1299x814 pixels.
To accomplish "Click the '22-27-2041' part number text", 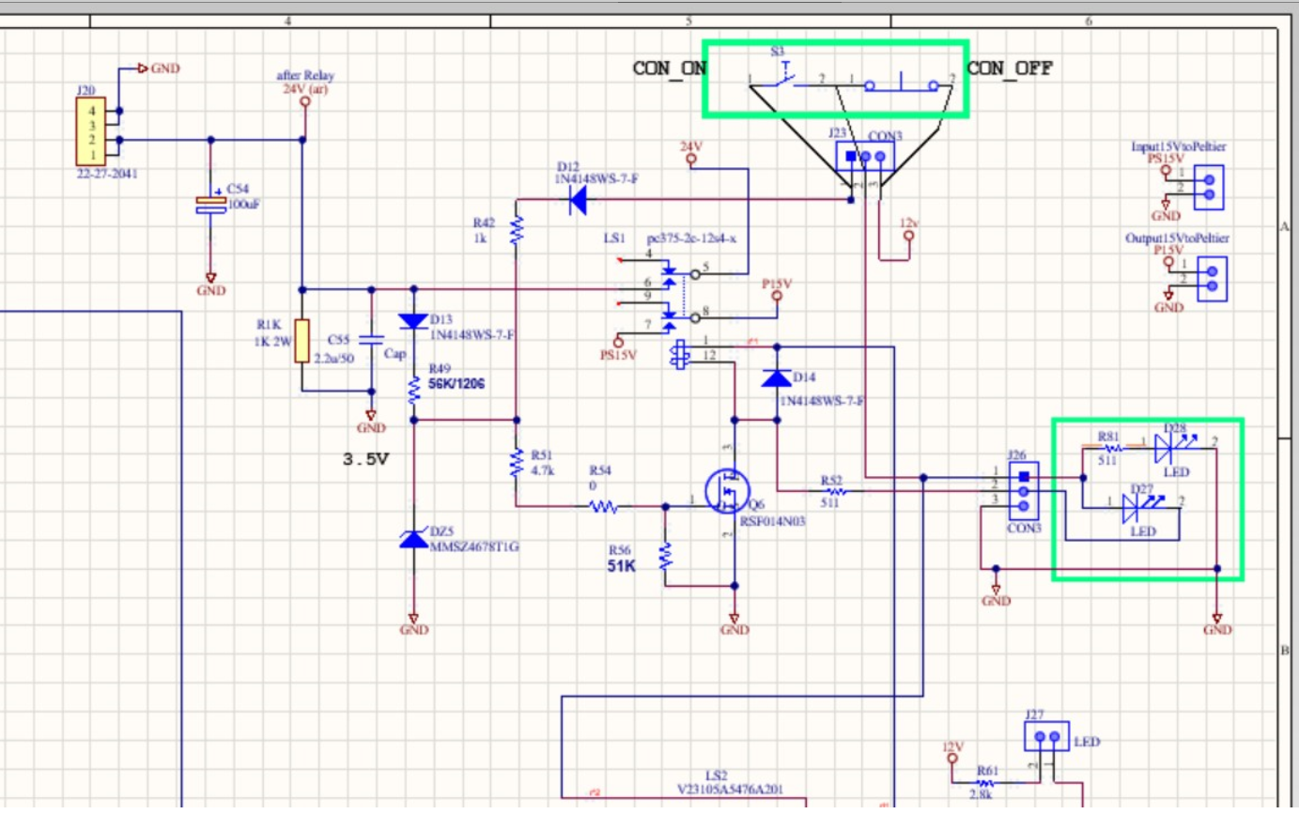I will pos(107,174).
